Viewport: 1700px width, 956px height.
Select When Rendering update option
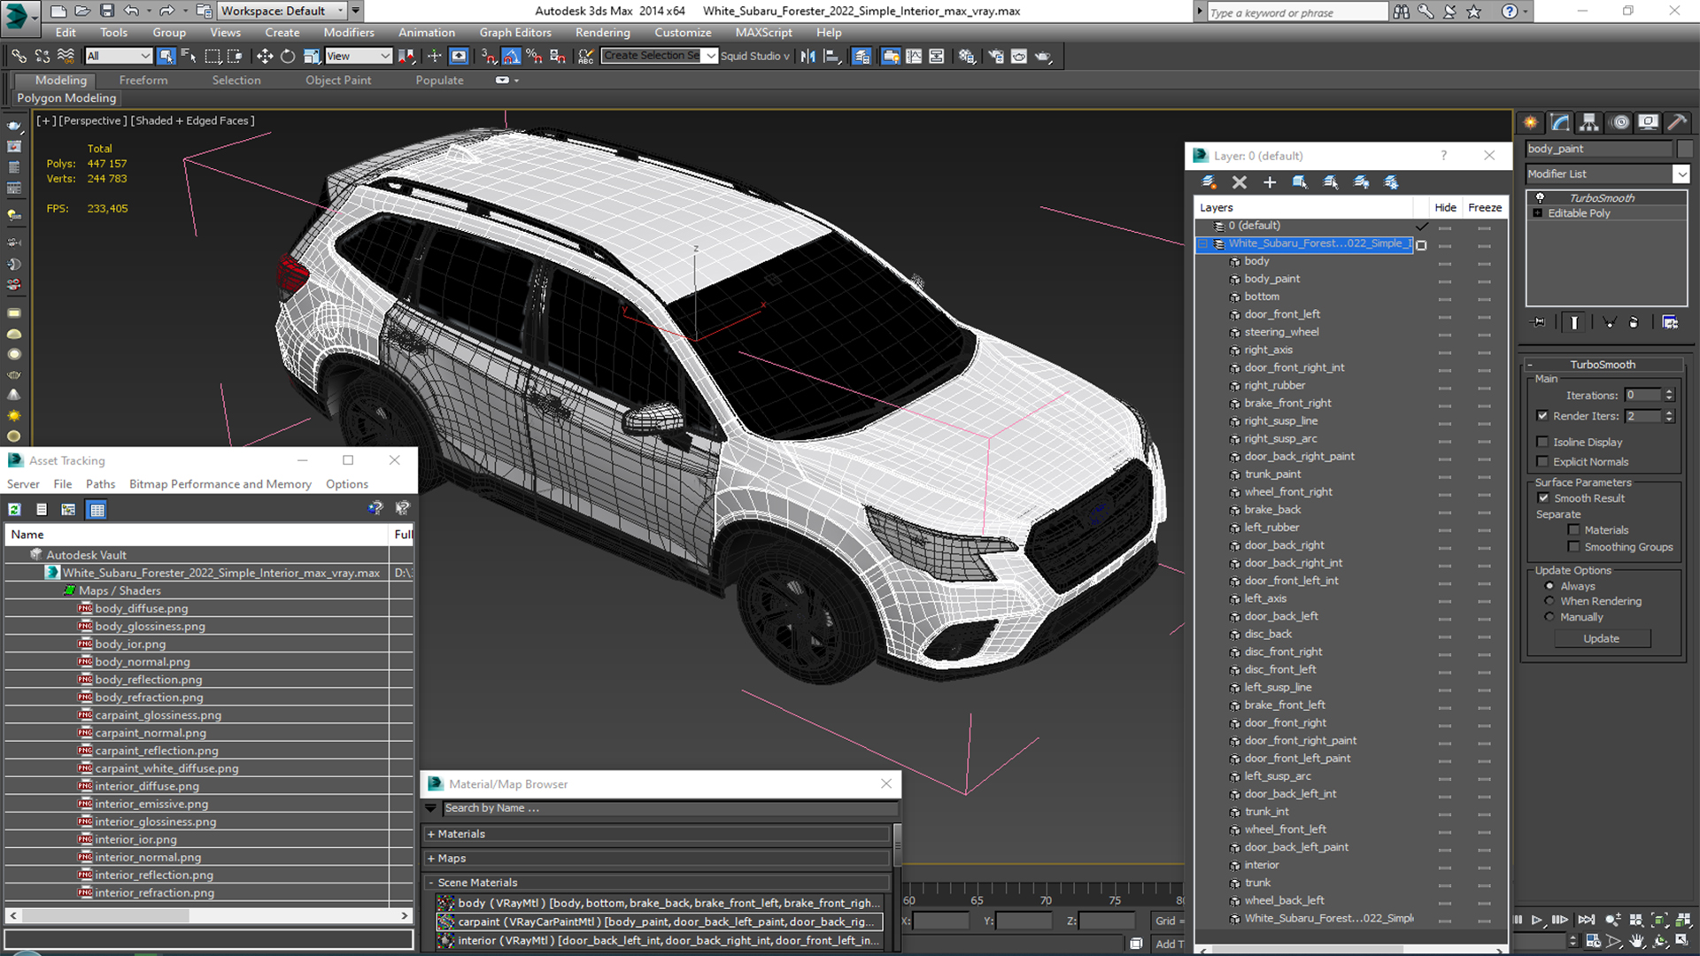[x=1549, y=601]
